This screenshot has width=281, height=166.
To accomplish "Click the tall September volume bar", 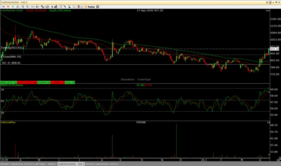I will pyautogui.click(x=112, y=146).
